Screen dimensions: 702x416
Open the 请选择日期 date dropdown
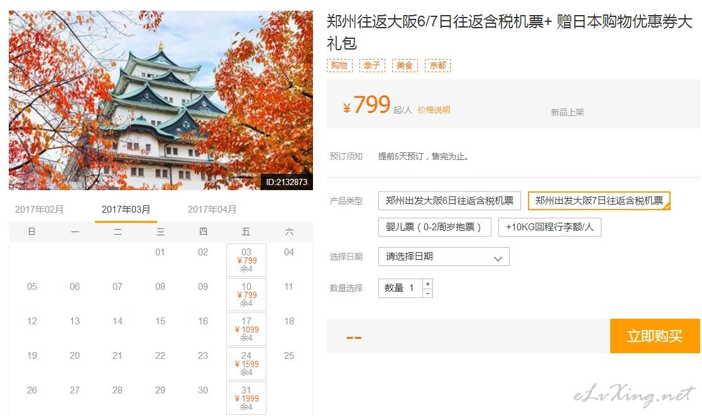click(444, 257)
